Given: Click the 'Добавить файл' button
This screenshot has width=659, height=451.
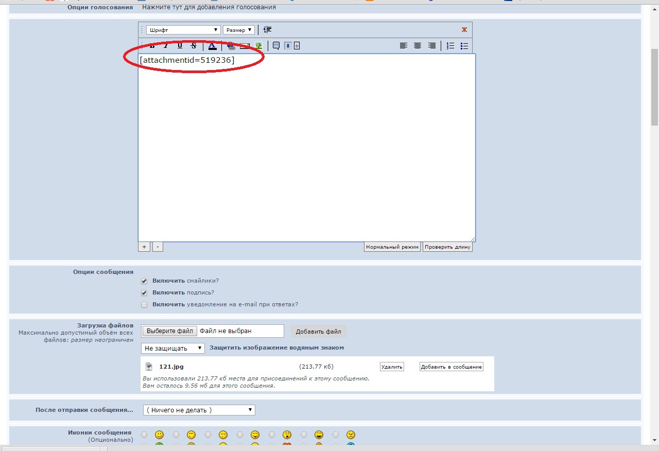Looking at the screenshot, I should [319, 332].
